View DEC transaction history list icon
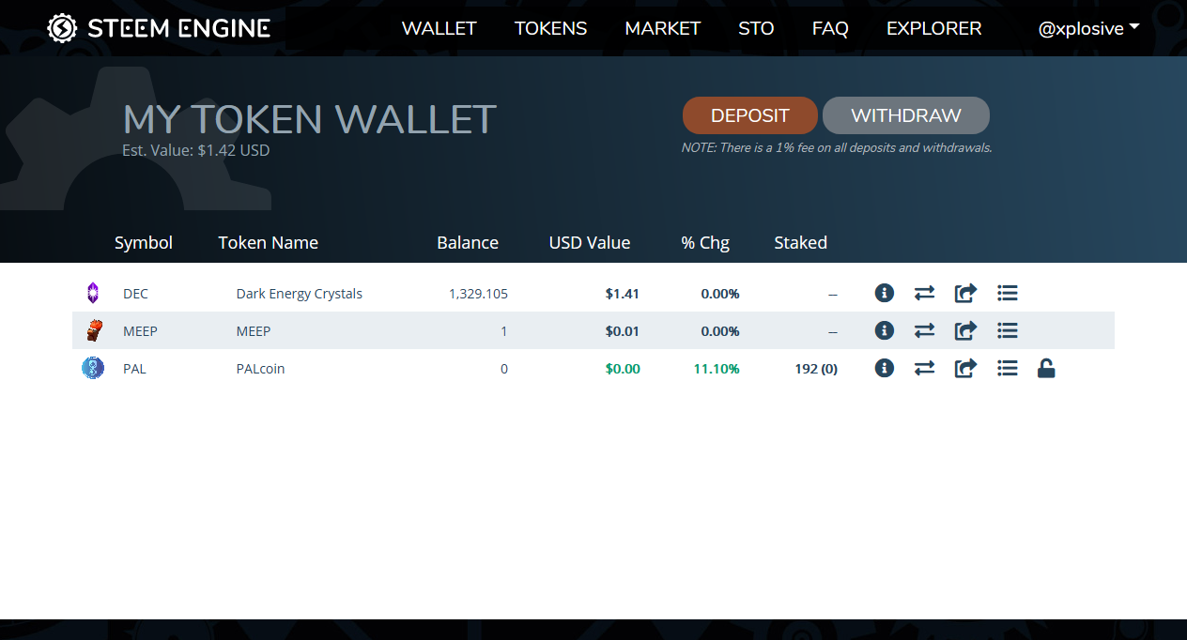This screenshot has height=640, width=1187. [1008, 294]
